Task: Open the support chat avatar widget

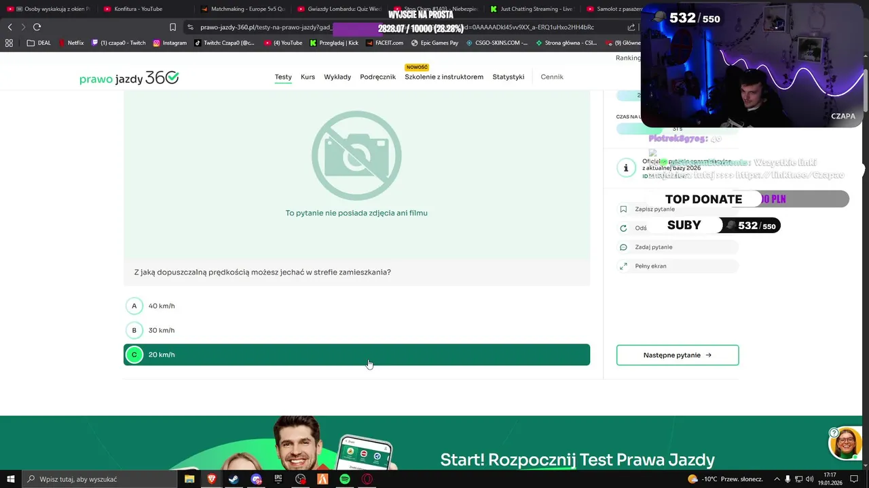Action: pyautogui.click(x=845, y=443)
